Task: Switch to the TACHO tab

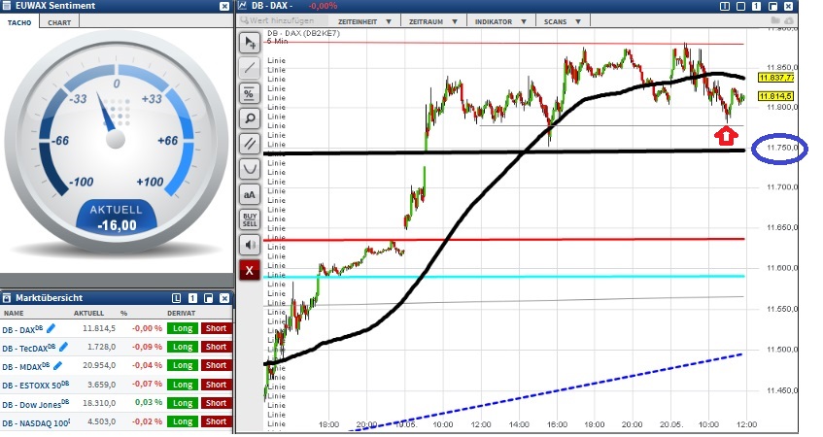Action: pos(19,22)
